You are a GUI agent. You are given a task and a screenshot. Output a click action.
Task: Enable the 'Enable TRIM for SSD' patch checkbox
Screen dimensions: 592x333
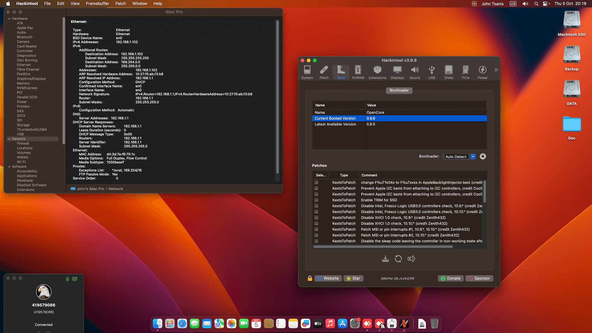tap(316, 200)
